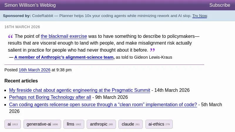Viewport: 235px width, 132px height.
Task: Click the opening purple quotation mark icon
Action: (x=11, y=36)
